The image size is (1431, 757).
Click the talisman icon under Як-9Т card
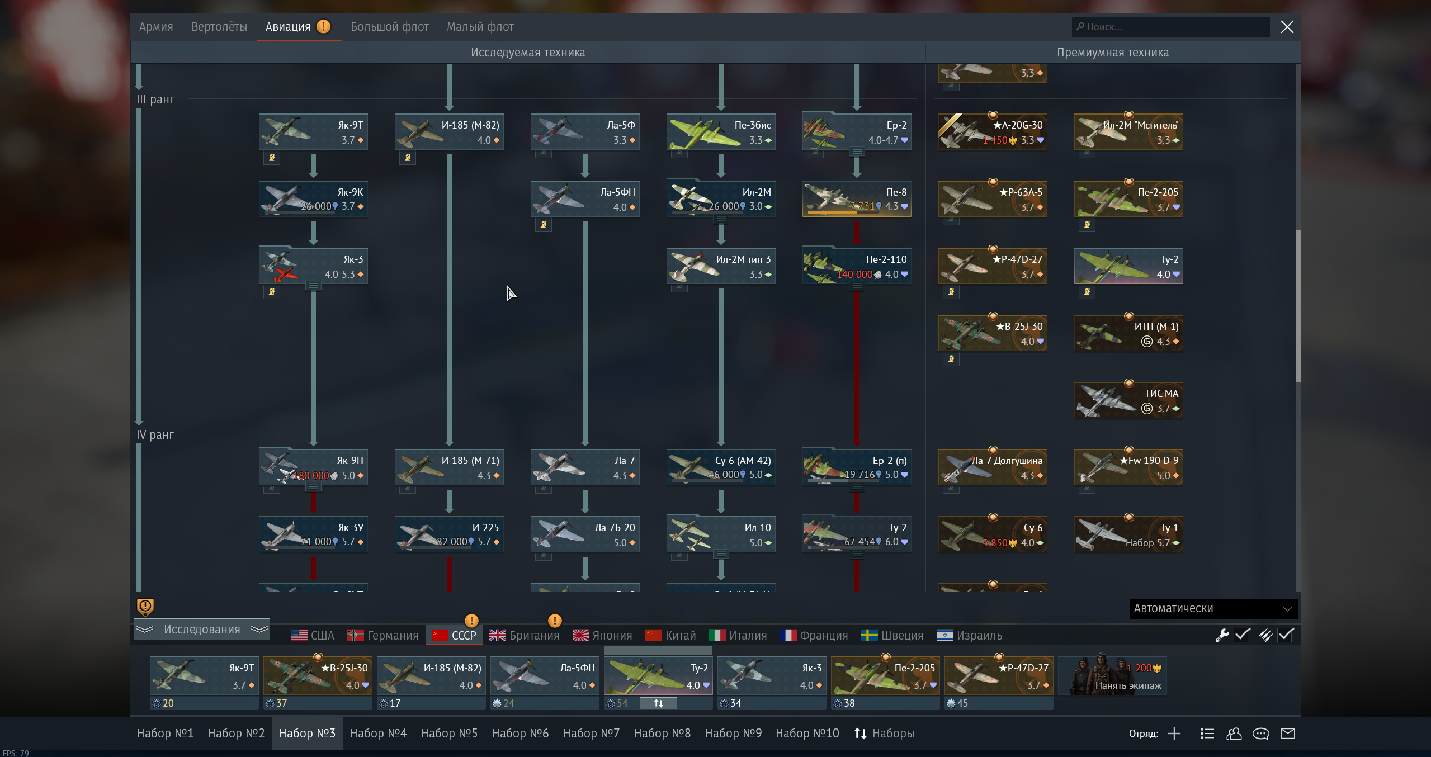272,158
